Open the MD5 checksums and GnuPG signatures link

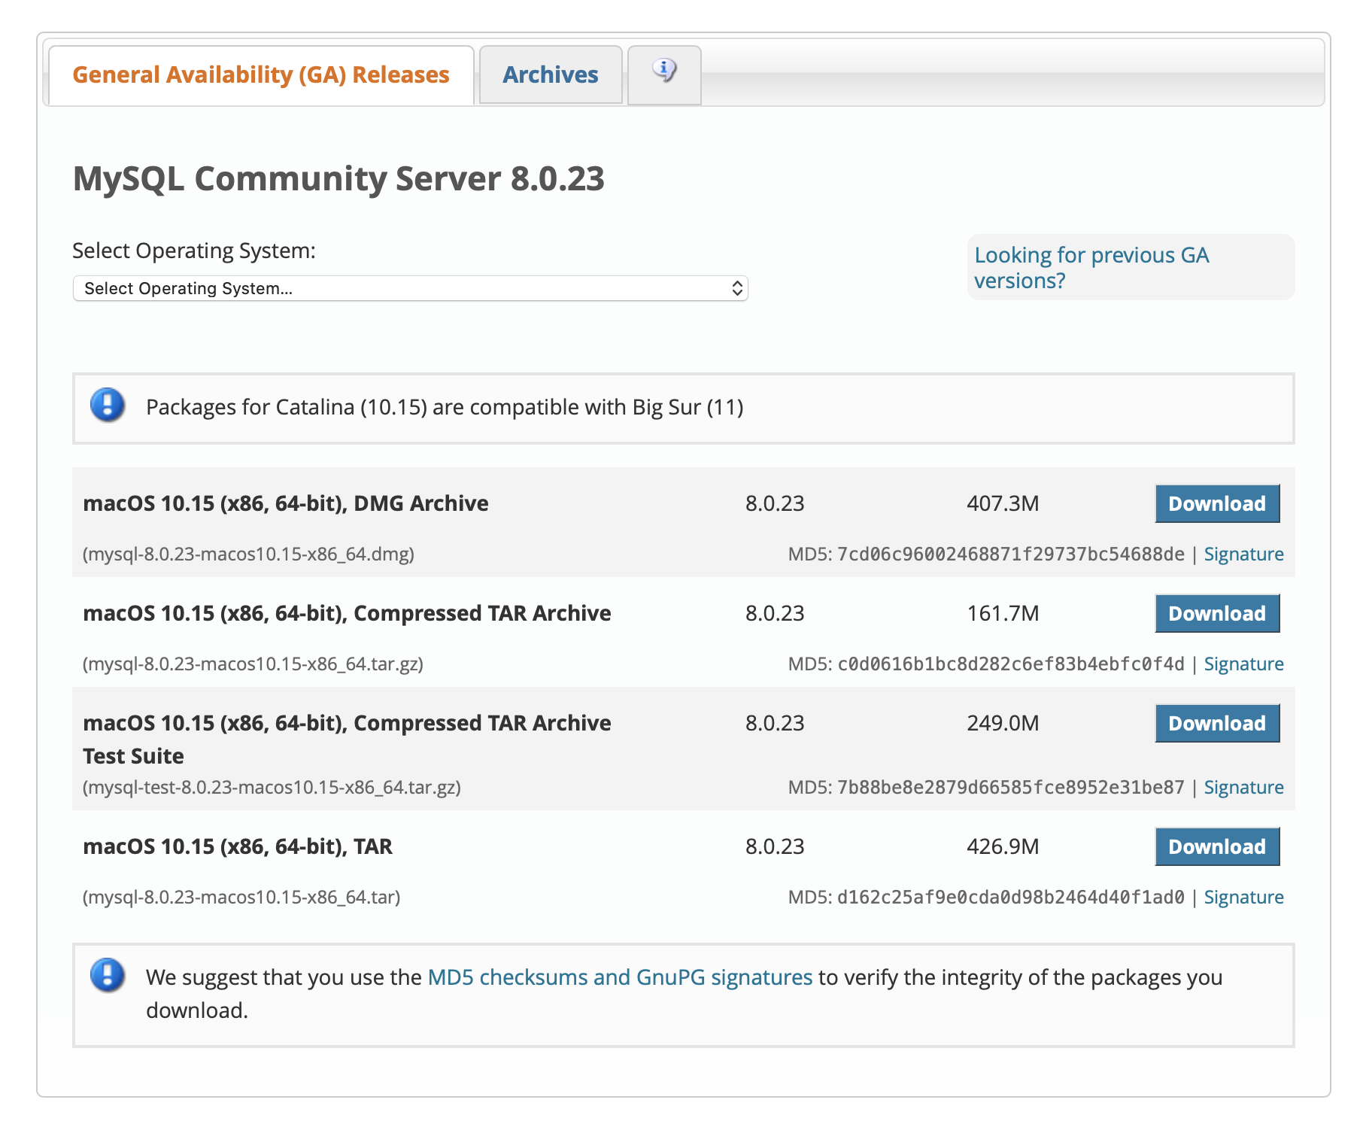[x=620, y=977]
